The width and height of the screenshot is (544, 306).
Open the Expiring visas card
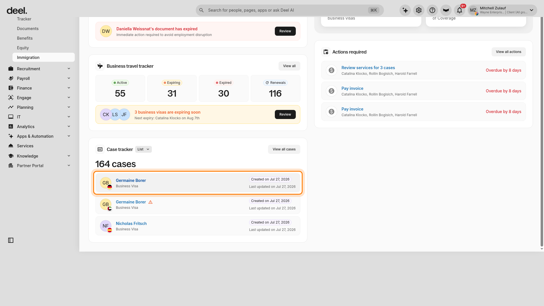point(172,88)
